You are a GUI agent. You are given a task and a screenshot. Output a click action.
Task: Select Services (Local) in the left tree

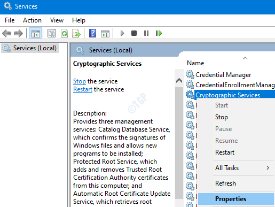(30, 48)
